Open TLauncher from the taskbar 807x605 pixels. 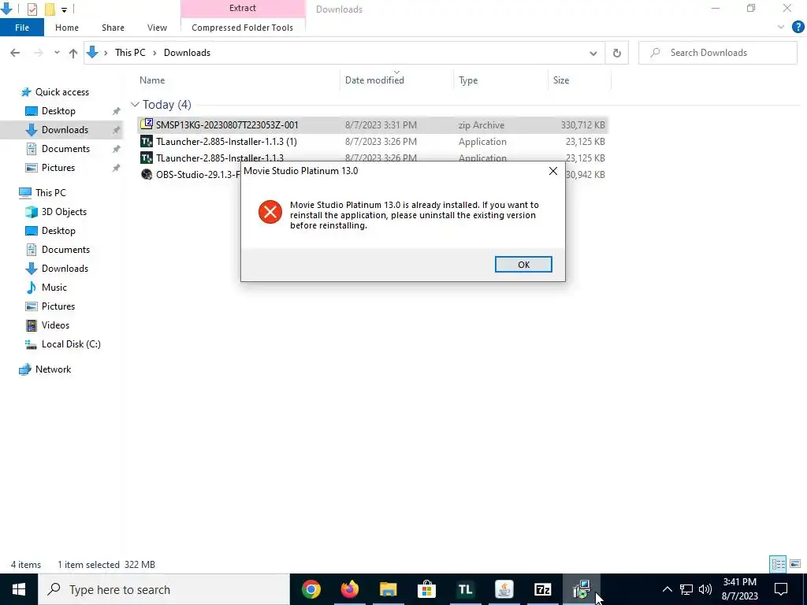465,589
